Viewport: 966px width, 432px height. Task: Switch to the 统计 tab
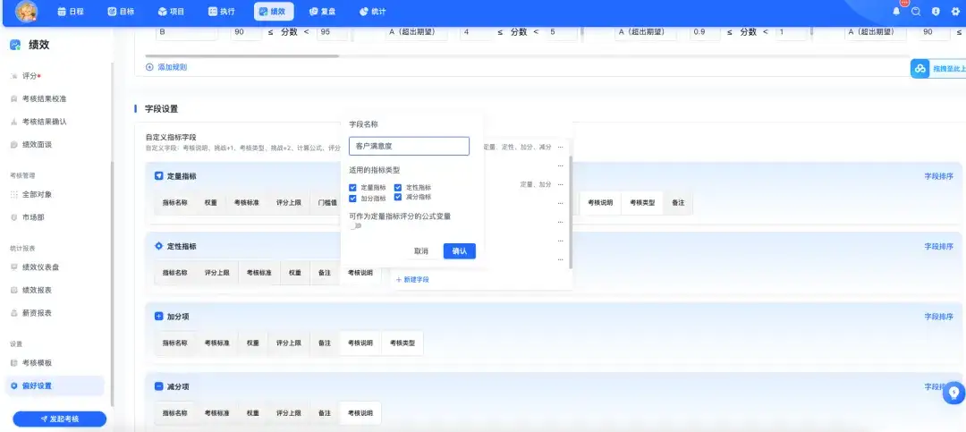tap(372, 11)
